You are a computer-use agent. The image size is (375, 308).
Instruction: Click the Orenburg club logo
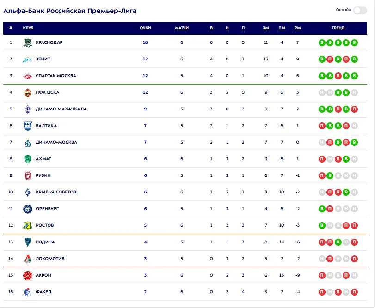click(28, 209)
